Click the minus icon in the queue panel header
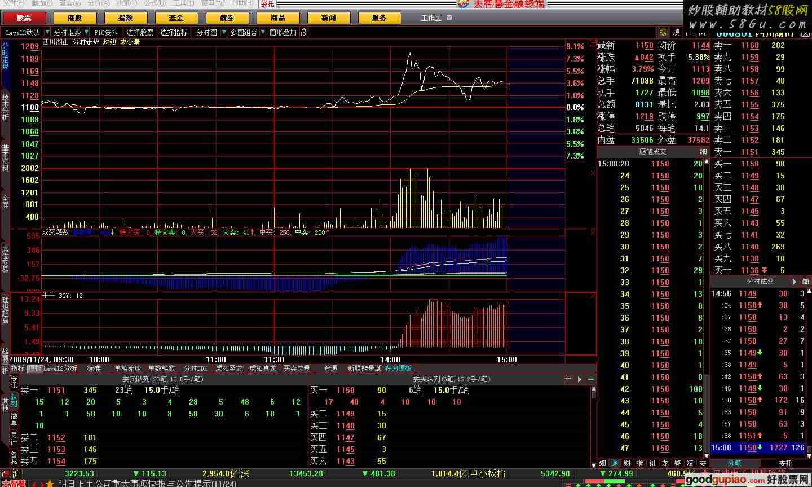Viewport: 812px width, 487px height. (590, 379)
